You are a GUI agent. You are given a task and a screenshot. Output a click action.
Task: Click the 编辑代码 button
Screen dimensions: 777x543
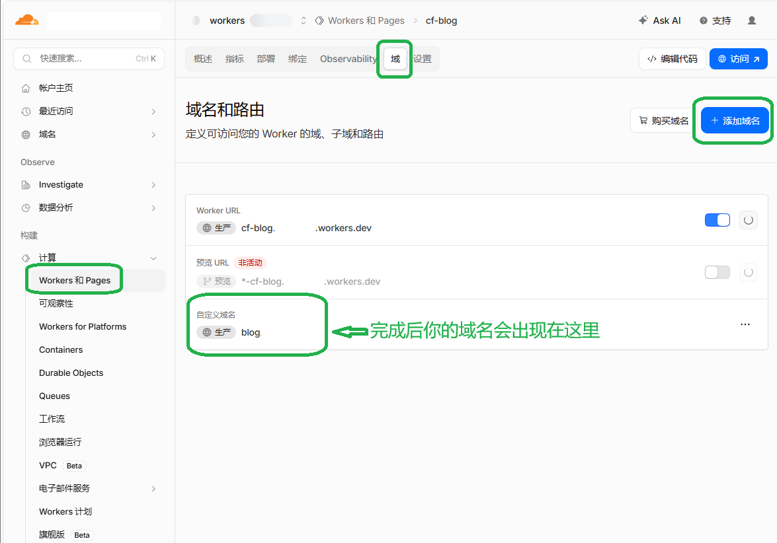tap(673, 59)
